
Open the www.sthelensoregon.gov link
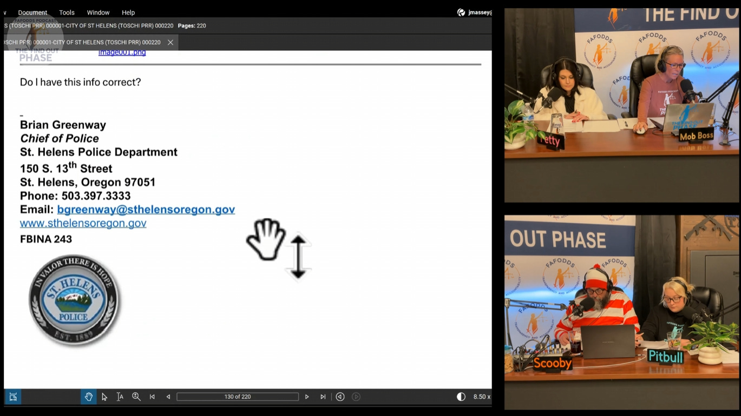click(83, 223)
